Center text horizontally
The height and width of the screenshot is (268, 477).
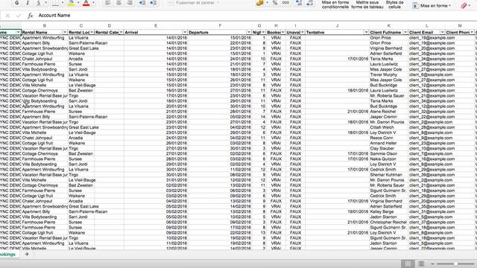[119, 3]
